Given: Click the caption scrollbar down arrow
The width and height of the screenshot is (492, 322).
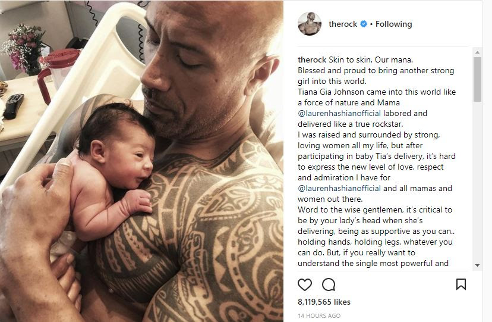Looking at the screenshot, I should (x=477, y=265).
